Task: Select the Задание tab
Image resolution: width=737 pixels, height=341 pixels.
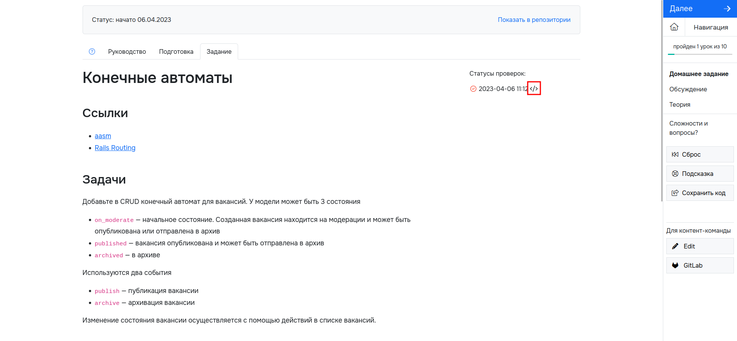Action: (x=219, y=51)
